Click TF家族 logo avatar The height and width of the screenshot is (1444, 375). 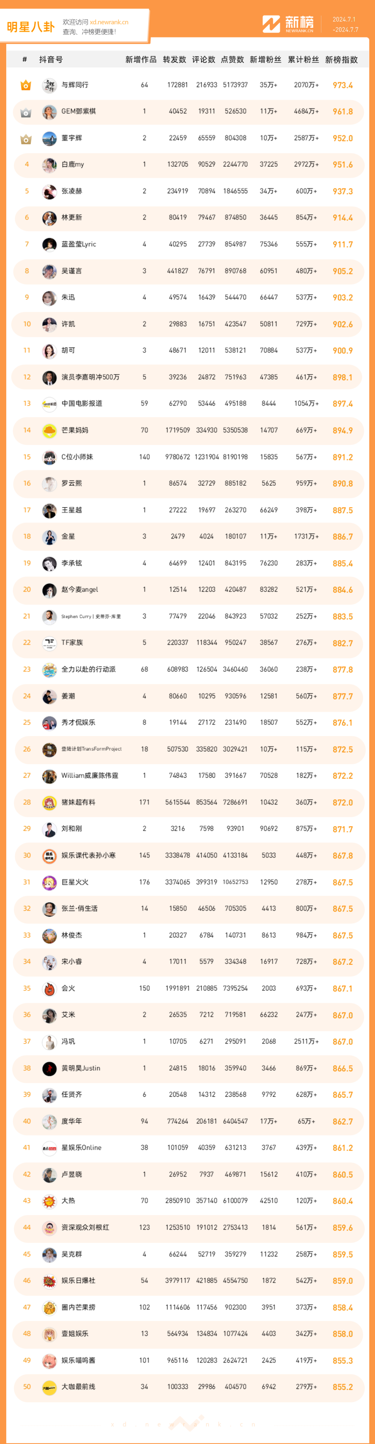click(x=49, y=643)
